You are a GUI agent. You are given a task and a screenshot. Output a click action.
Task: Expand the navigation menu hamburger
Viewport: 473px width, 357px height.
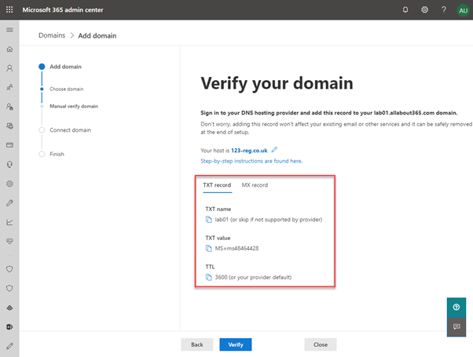pyautogui.click(x=9, y=30)
